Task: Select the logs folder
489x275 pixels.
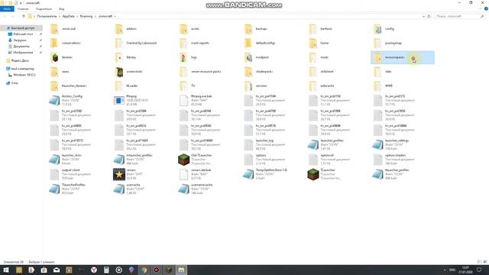Action: click(x=189, y=57)
